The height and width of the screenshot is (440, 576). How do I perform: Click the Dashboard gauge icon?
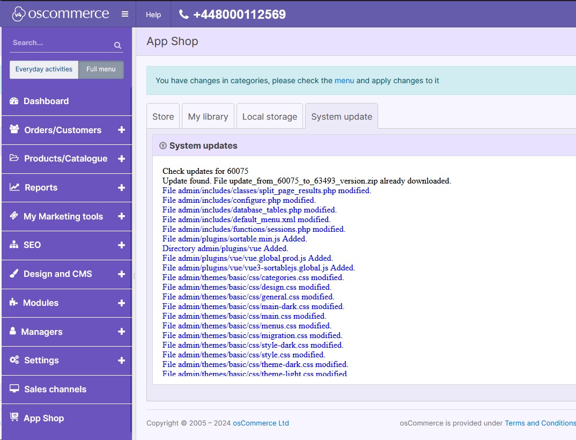(14, 101)
